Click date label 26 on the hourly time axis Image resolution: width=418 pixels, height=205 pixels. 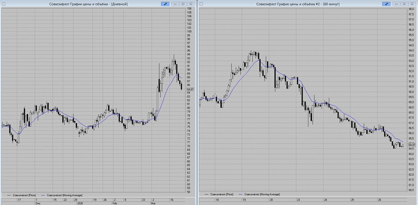coord(379,200)
